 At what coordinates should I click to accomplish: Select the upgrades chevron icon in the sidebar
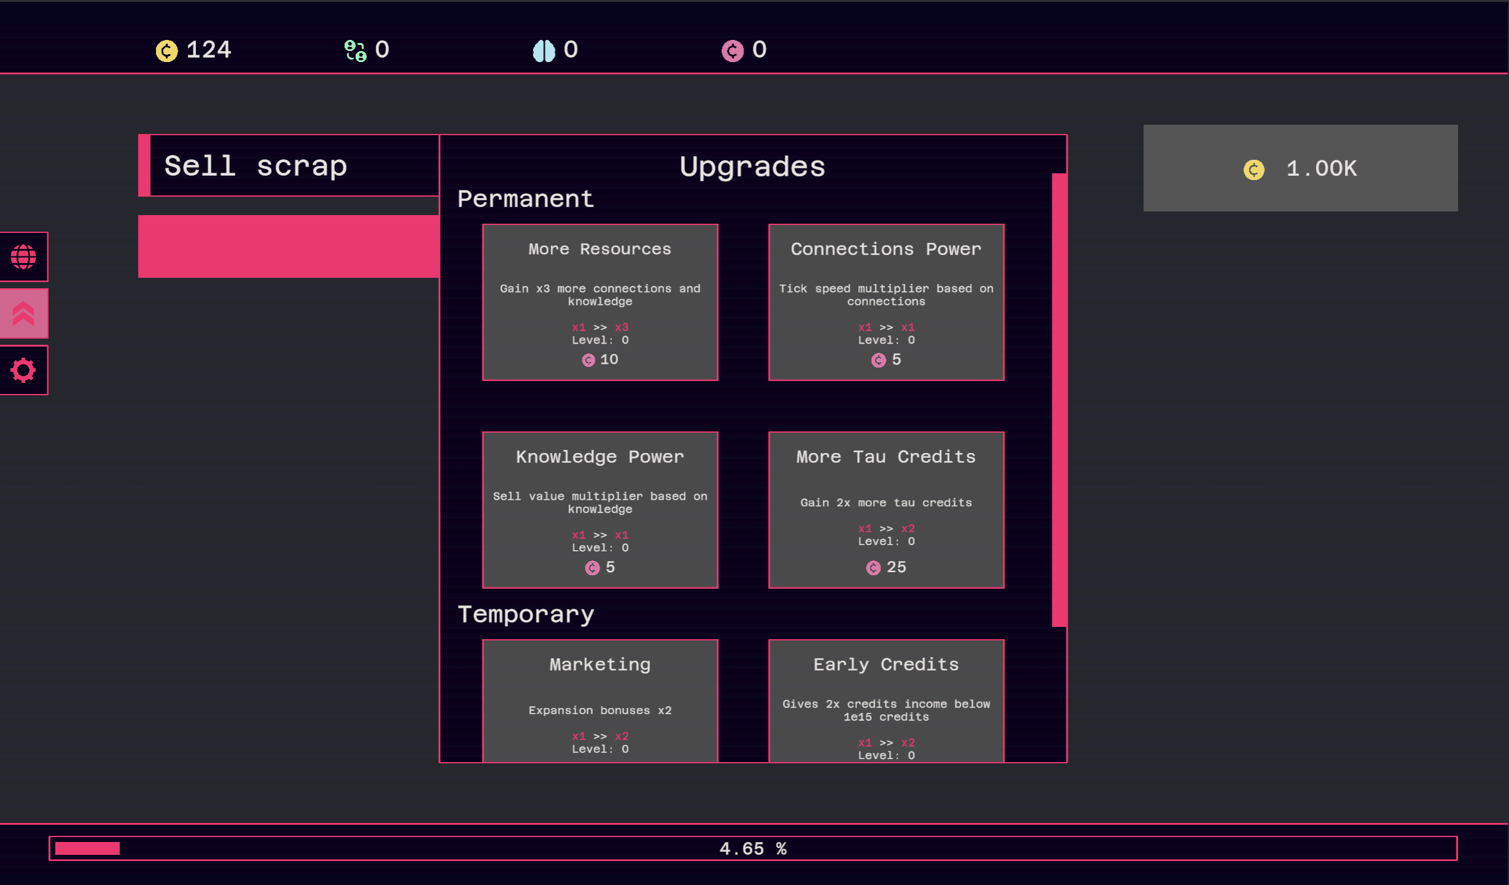[23, 313]
